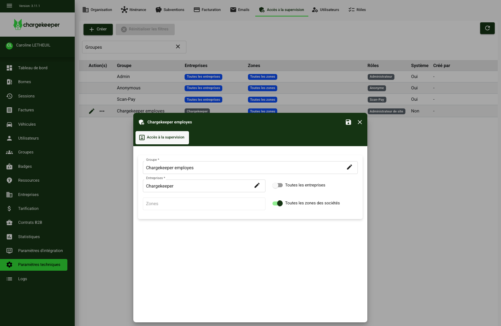Switch to the Utilisateurs tab
Screen dimensions: 501x326
pyautogui.click(x=325, y=10)
